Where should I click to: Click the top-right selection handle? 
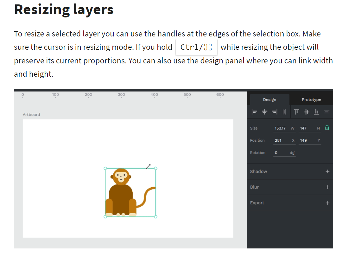click(x=155, y=168)
